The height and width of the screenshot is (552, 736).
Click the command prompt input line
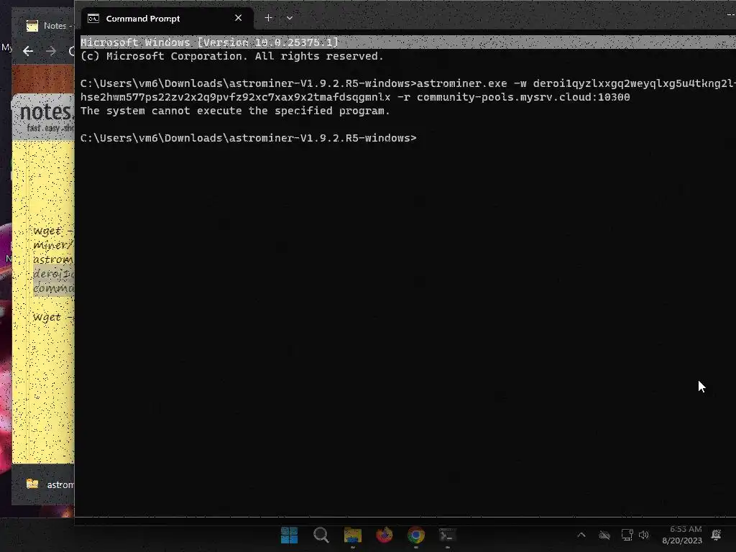pos(248,138)
